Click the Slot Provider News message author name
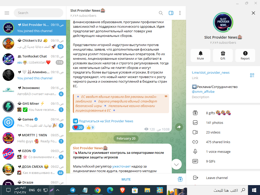Image resolution: width=260 pixels, height=195 pixels. (x=90, y=148)
